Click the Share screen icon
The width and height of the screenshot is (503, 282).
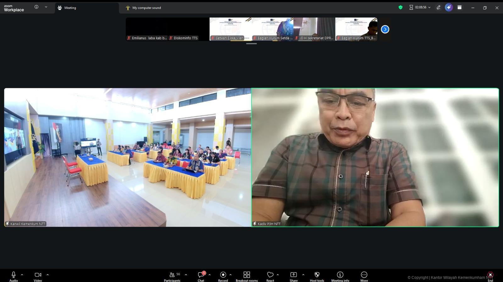[293, 275]
